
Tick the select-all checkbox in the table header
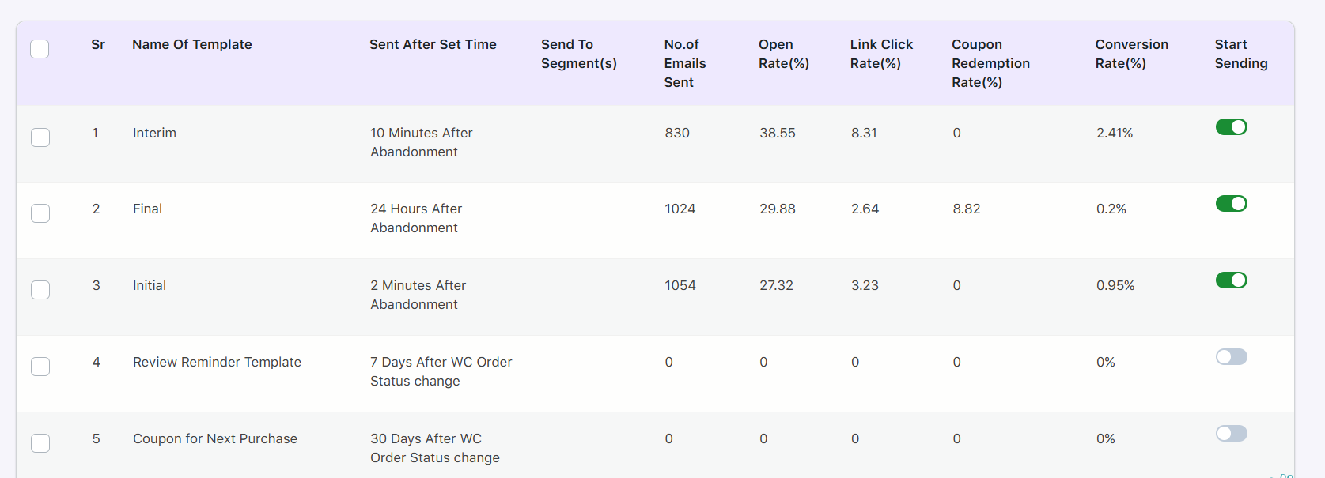(40, 49)
